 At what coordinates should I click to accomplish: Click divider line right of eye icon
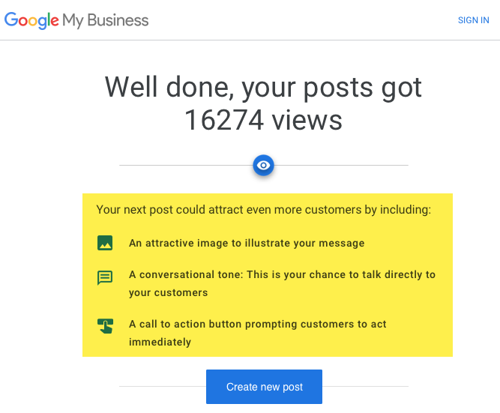(341, 165)
